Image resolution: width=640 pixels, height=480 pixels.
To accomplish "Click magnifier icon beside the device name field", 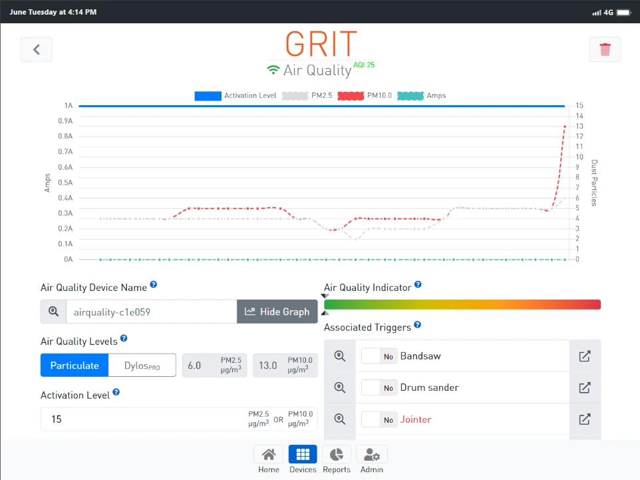I will [x=53, y=312].
